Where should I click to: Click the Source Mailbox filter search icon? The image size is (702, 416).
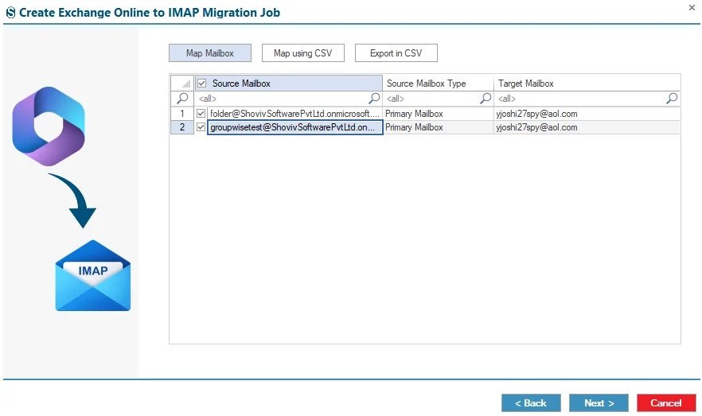(x=374, y=98)
